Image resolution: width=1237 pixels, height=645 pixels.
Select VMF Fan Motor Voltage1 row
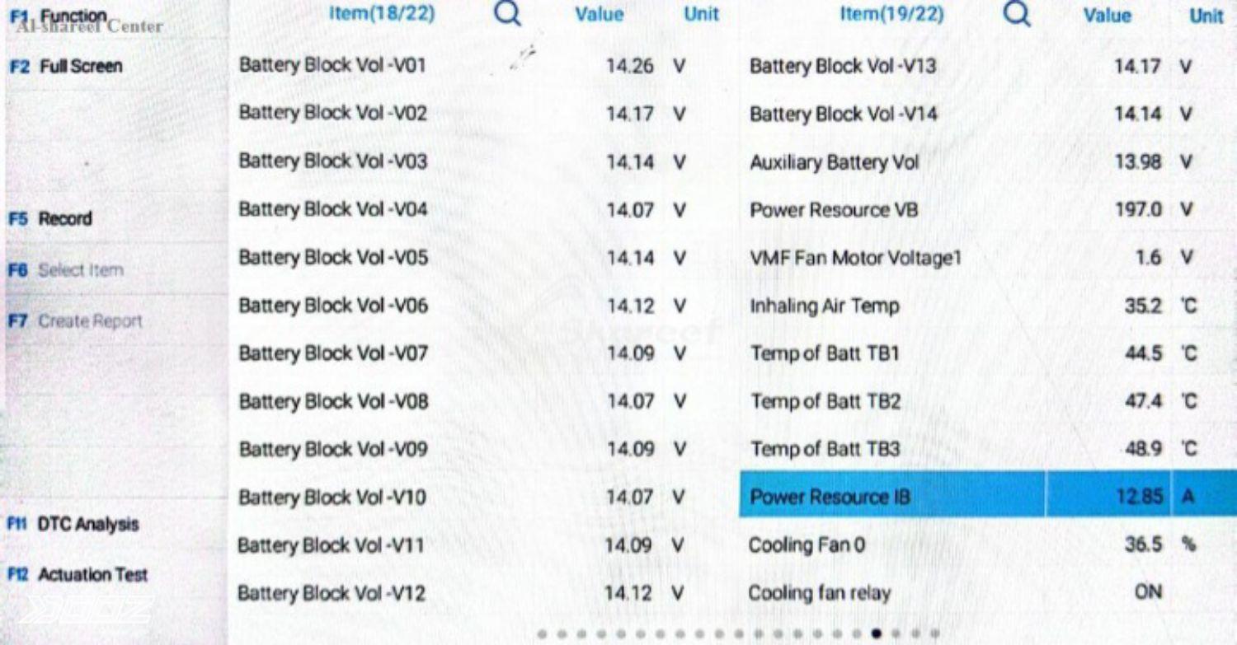(988, 258)
